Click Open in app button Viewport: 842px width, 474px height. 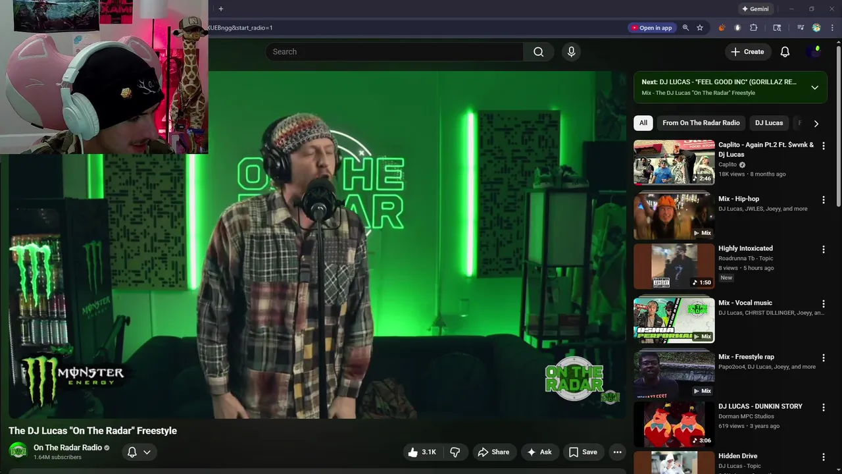point(651,28)
